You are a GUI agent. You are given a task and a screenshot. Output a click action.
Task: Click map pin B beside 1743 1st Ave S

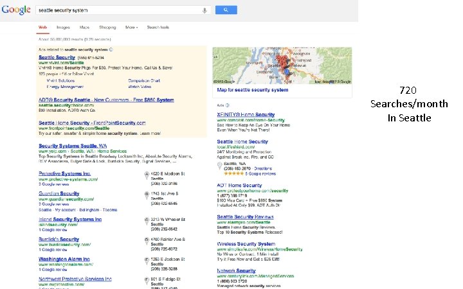coord(147,195)
